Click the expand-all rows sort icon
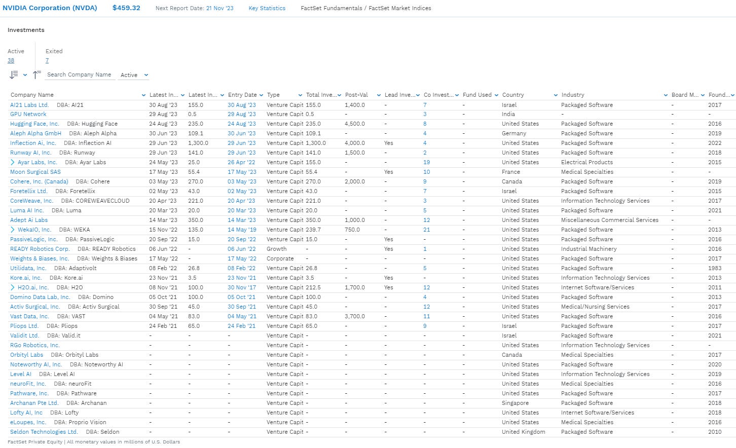The height and width of the screenshot is (448, 736). (14, 75)
